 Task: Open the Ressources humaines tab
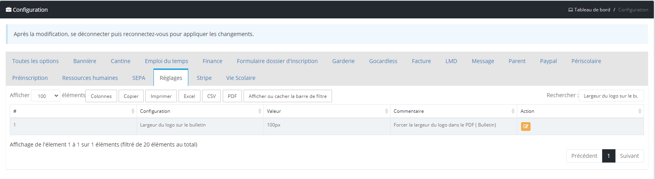click(90, 78)
